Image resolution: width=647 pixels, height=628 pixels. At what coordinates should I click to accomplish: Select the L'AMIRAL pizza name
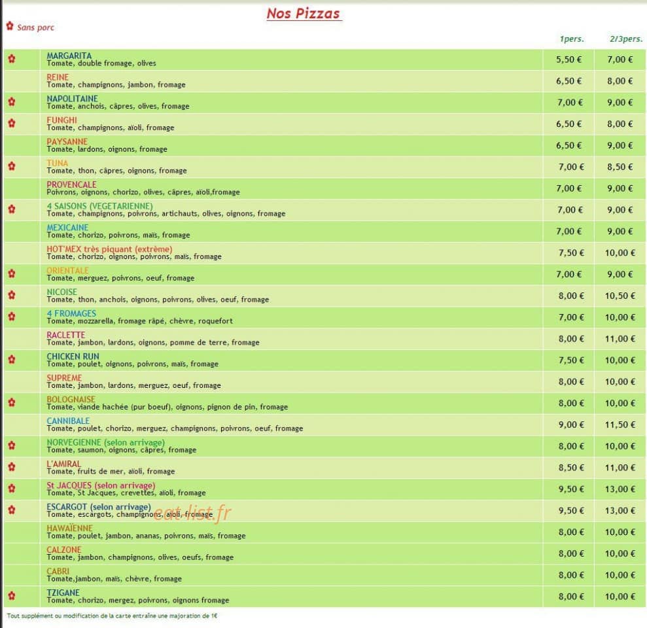point(63,463)
